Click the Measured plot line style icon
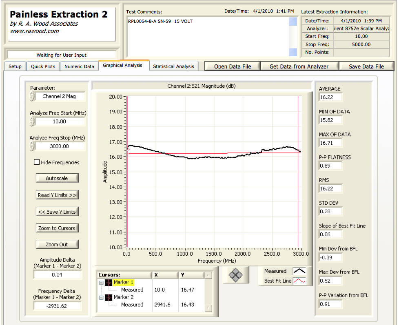The width and height of the screenshot is (399, 325). point(299,271)
